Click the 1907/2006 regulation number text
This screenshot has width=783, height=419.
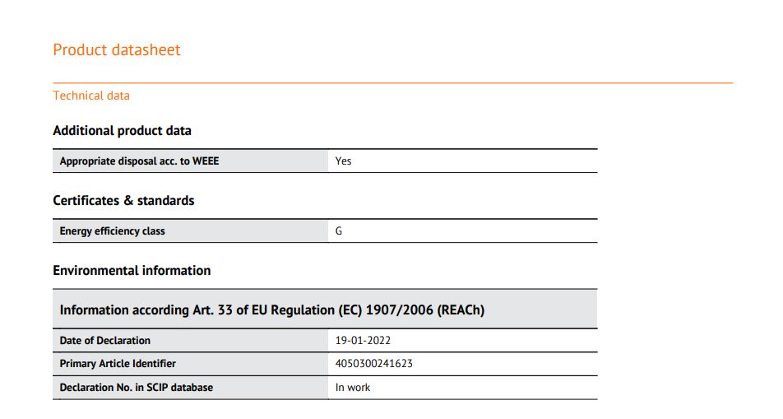[x=400, y=310]
